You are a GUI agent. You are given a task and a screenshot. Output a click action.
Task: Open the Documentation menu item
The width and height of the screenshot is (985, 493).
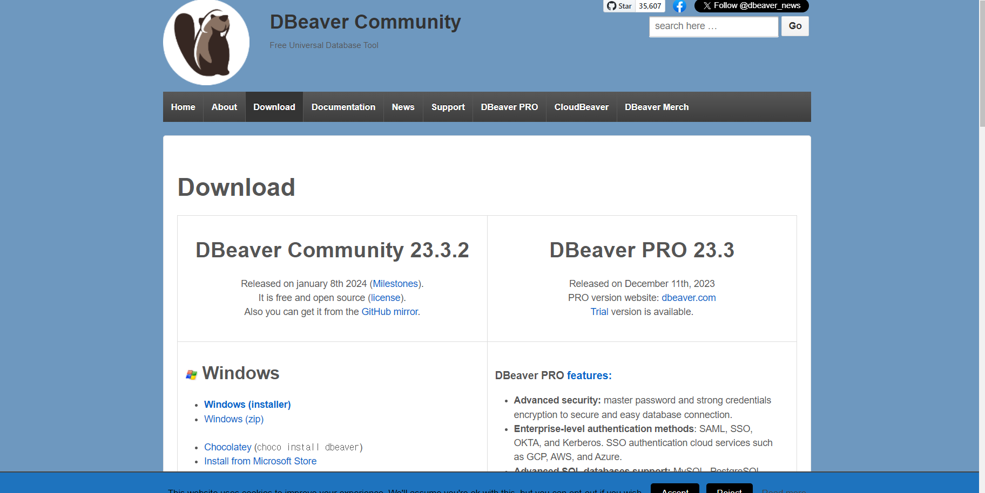coord(343,107)
